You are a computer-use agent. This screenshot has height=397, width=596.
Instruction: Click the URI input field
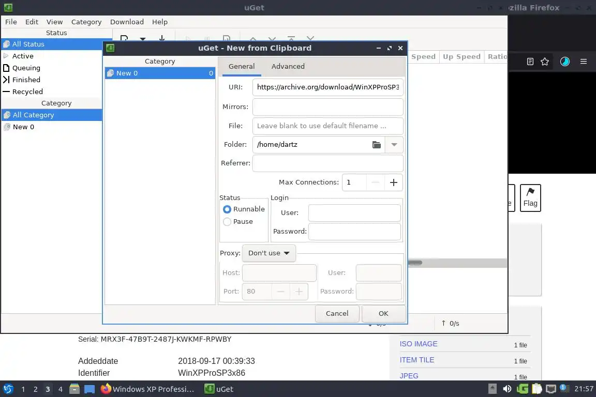coord(327,87)
